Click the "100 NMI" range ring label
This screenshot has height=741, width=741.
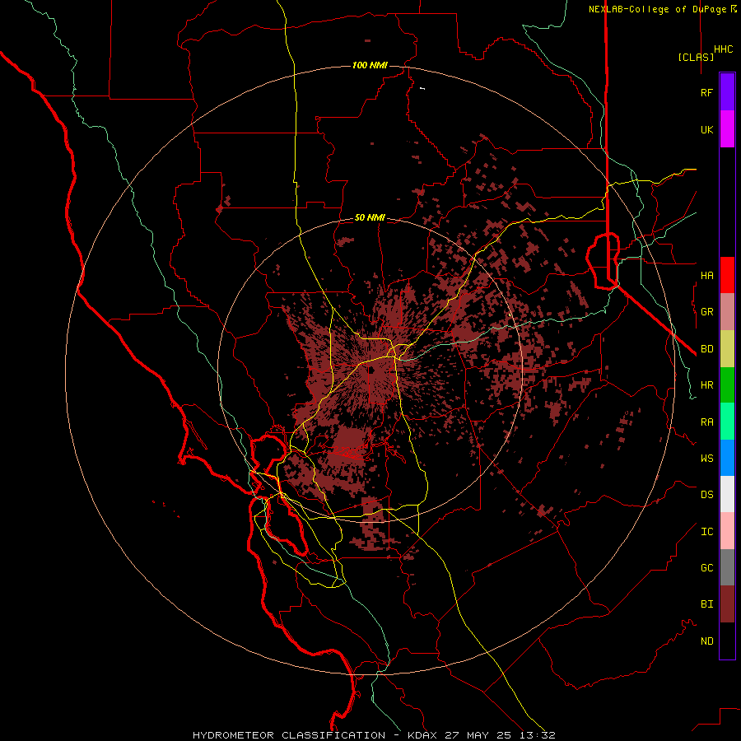370,65
